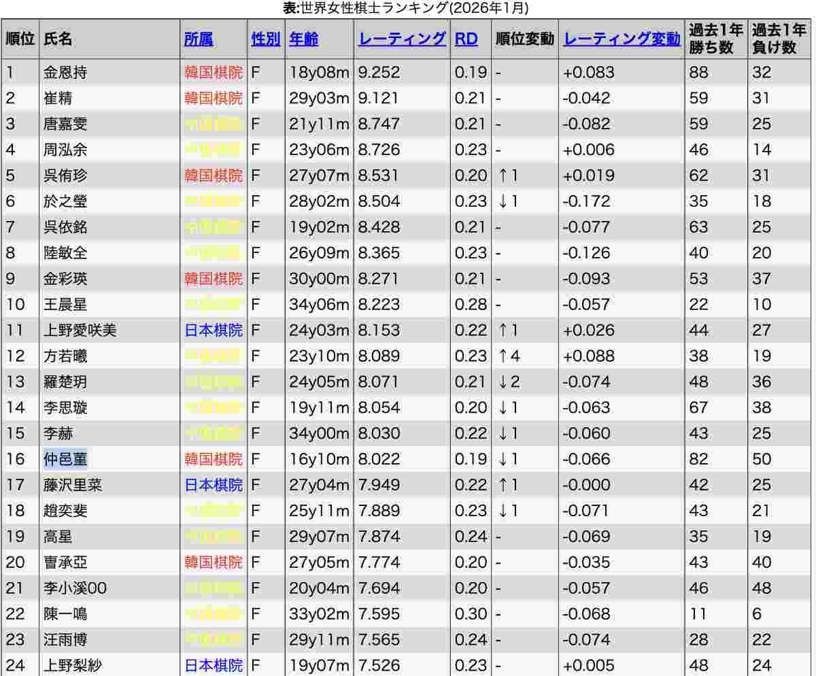Open yellow affiliation link in 唐嘉雯's row
Screen dimensions: 816x676
click(x=213, y=124)
